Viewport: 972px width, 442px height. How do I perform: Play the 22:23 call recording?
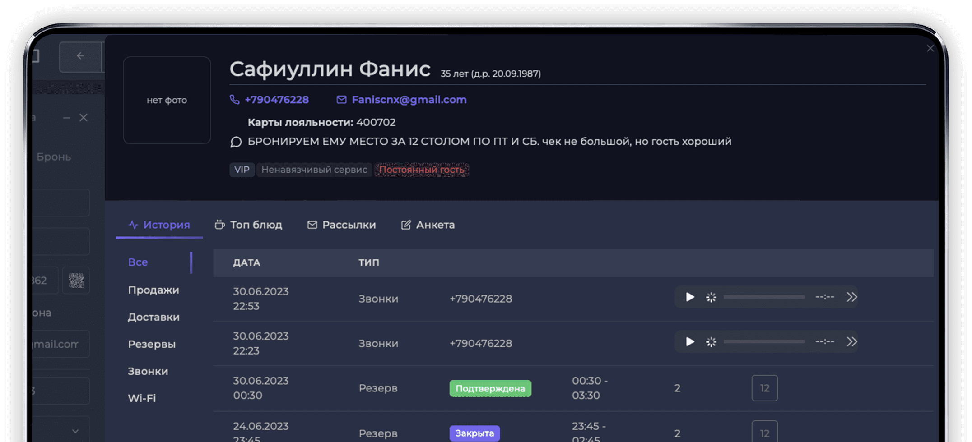(x=690, y=341)
